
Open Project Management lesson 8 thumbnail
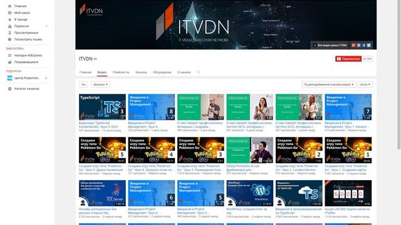(152, 107)
